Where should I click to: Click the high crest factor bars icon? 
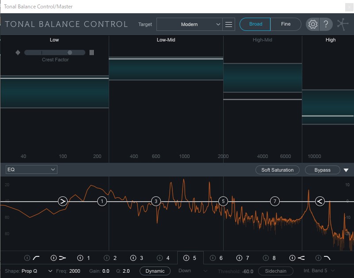(x=91, y=53)
